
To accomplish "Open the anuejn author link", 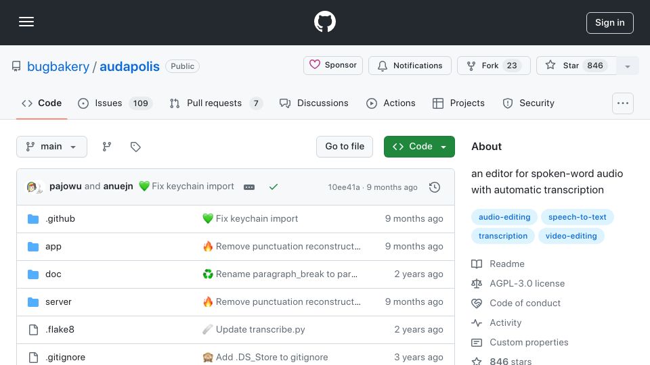I will click(118, 187).
